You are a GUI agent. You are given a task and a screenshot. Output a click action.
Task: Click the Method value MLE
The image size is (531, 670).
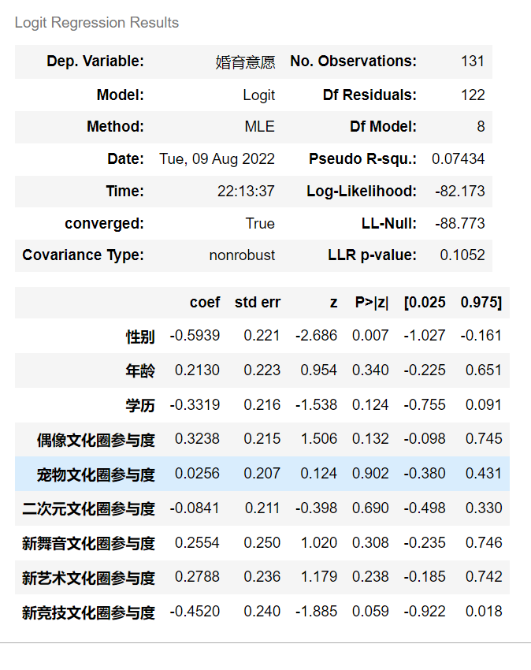[260, 126]
